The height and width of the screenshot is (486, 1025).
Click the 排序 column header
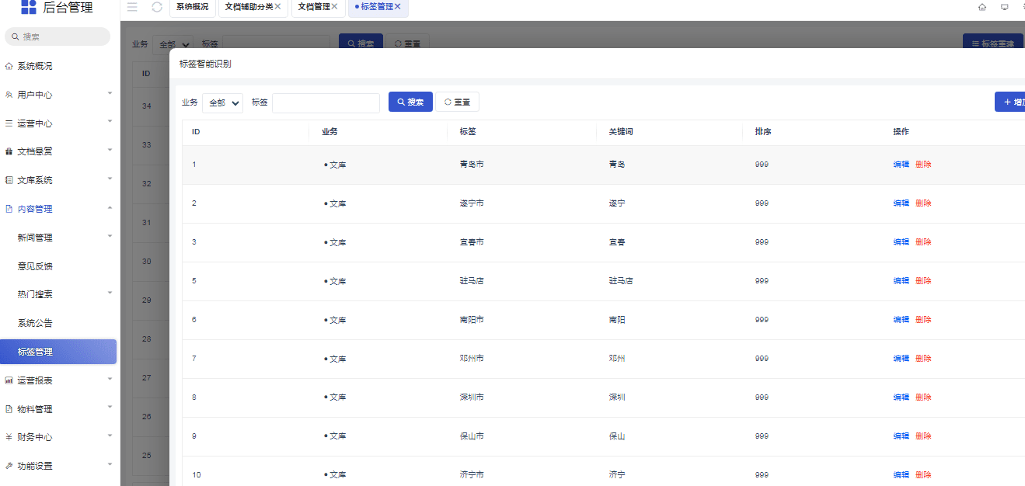[x=762, y=132]
